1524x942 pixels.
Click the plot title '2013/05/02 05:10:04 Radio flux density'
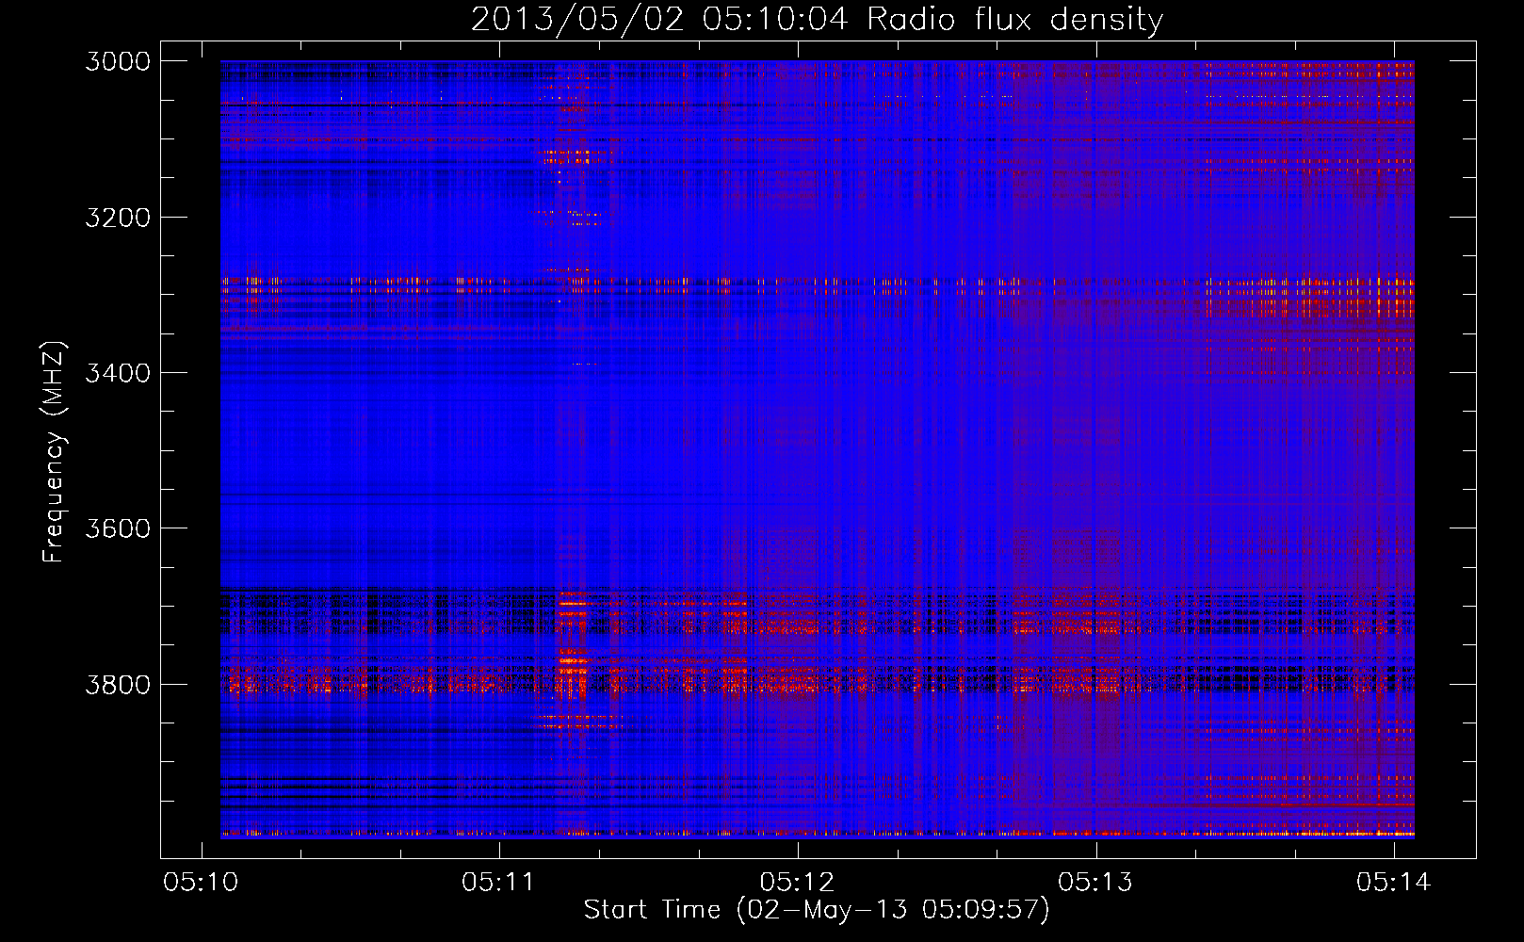817,19
